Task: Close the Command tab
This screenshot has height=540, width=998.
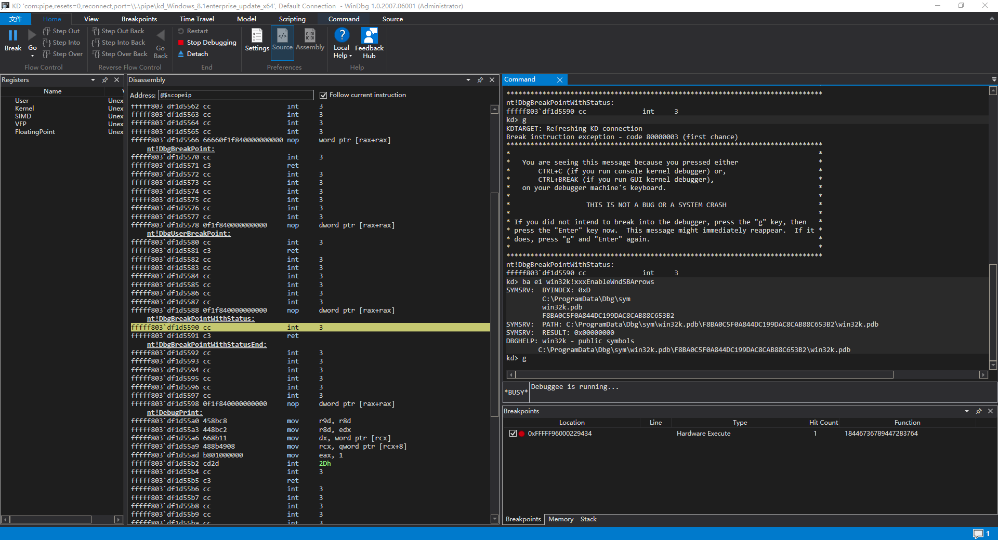Action: click(x=560, y=80)
